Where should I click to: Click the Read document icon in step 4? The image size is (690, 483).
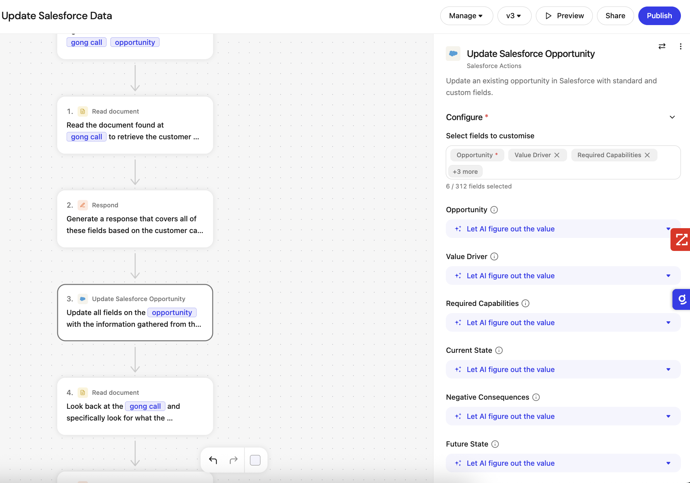click(83, 393)
